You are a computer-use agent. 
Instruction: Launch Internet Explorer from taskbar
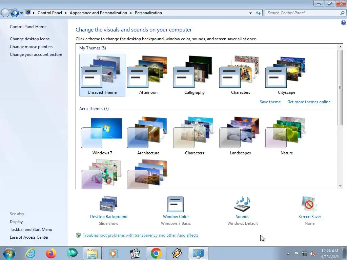30,253
